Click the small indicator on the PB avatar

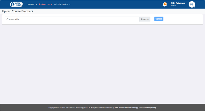pos(194,7)
